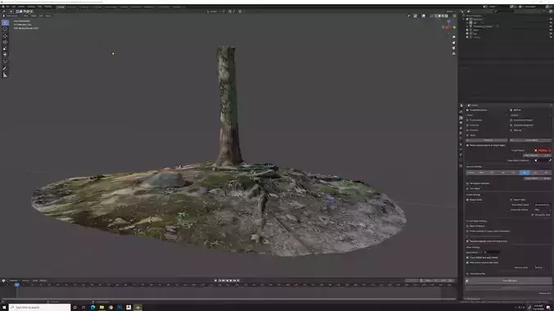The width and height of the screenshot is (554, 311).
Task: Click the Select All bake types button
Action: click(x=487, y=140)
